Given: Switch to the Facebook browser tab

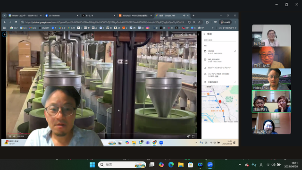Looking at the screenshot, I should pos(61,16).
